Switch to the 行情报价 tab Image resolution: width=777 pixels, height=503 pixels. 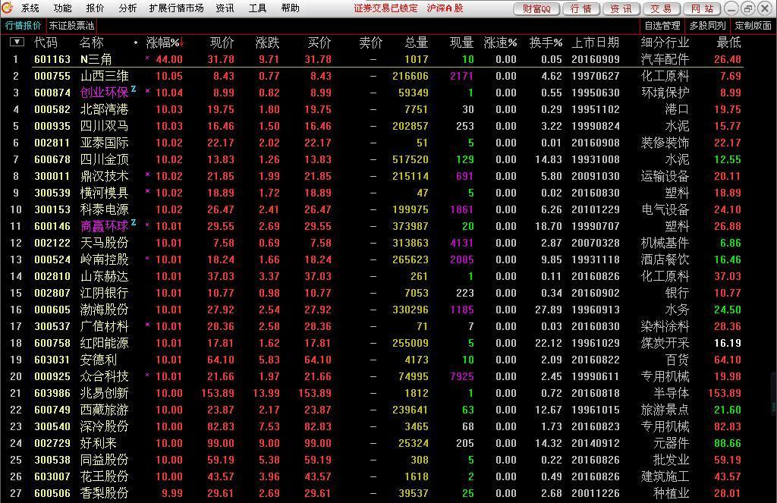(23, 25)
